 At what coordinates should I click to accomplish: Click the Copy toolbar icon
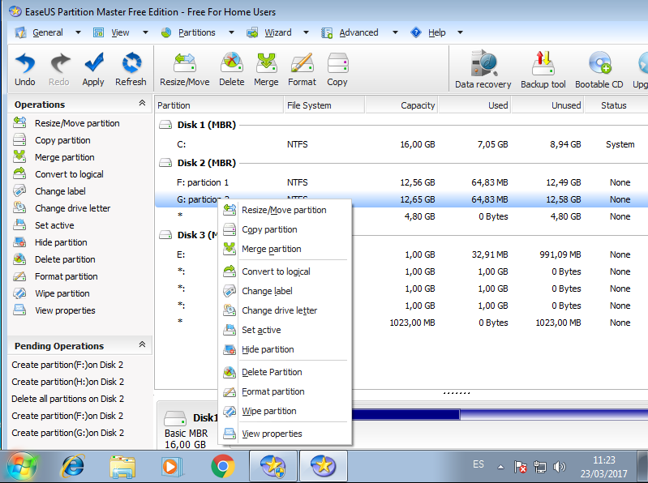337,69
